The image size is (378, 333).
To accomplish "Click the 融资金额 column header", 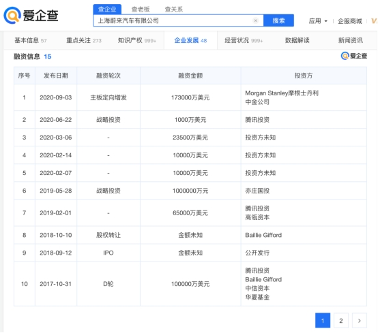I will tap(190, 76).
